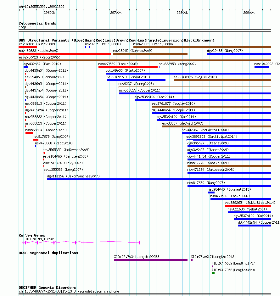This screenshot has height=296, width=280.
Task: Select dgv11e196 (SimonSanchez2007) variant
Action: pos(159,179)
